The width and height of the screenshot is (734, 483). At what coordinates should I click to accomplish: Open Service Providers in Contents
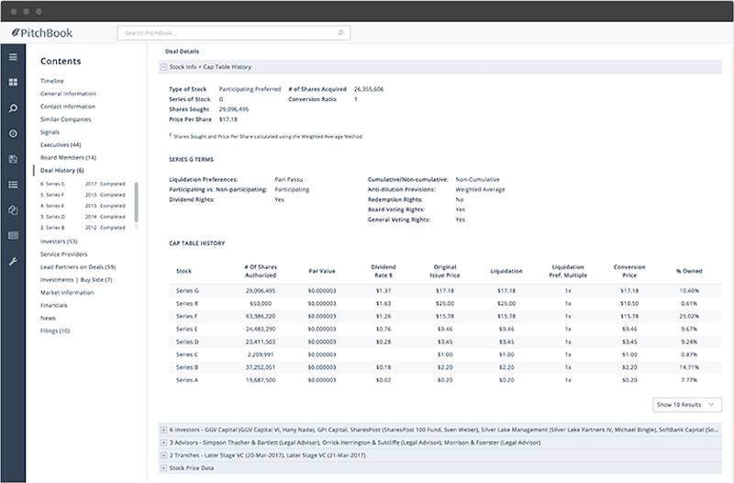tap(63, 254)
